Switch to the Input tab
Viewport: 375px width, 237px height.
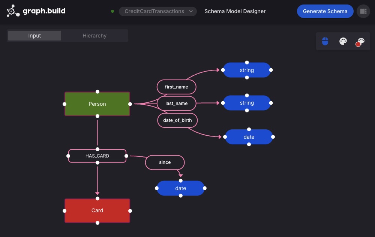pyautogui.click(x=34, y=36)
